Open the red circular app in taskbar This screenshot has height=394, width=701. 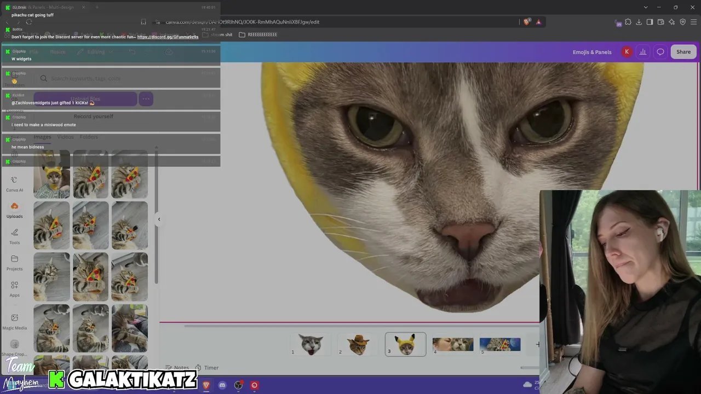(x=254, y=385)
